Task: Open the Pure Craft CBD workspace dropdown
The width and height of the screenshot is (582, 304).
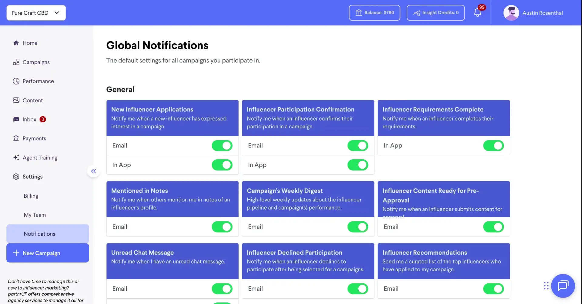Action: (x=36, y=13)
